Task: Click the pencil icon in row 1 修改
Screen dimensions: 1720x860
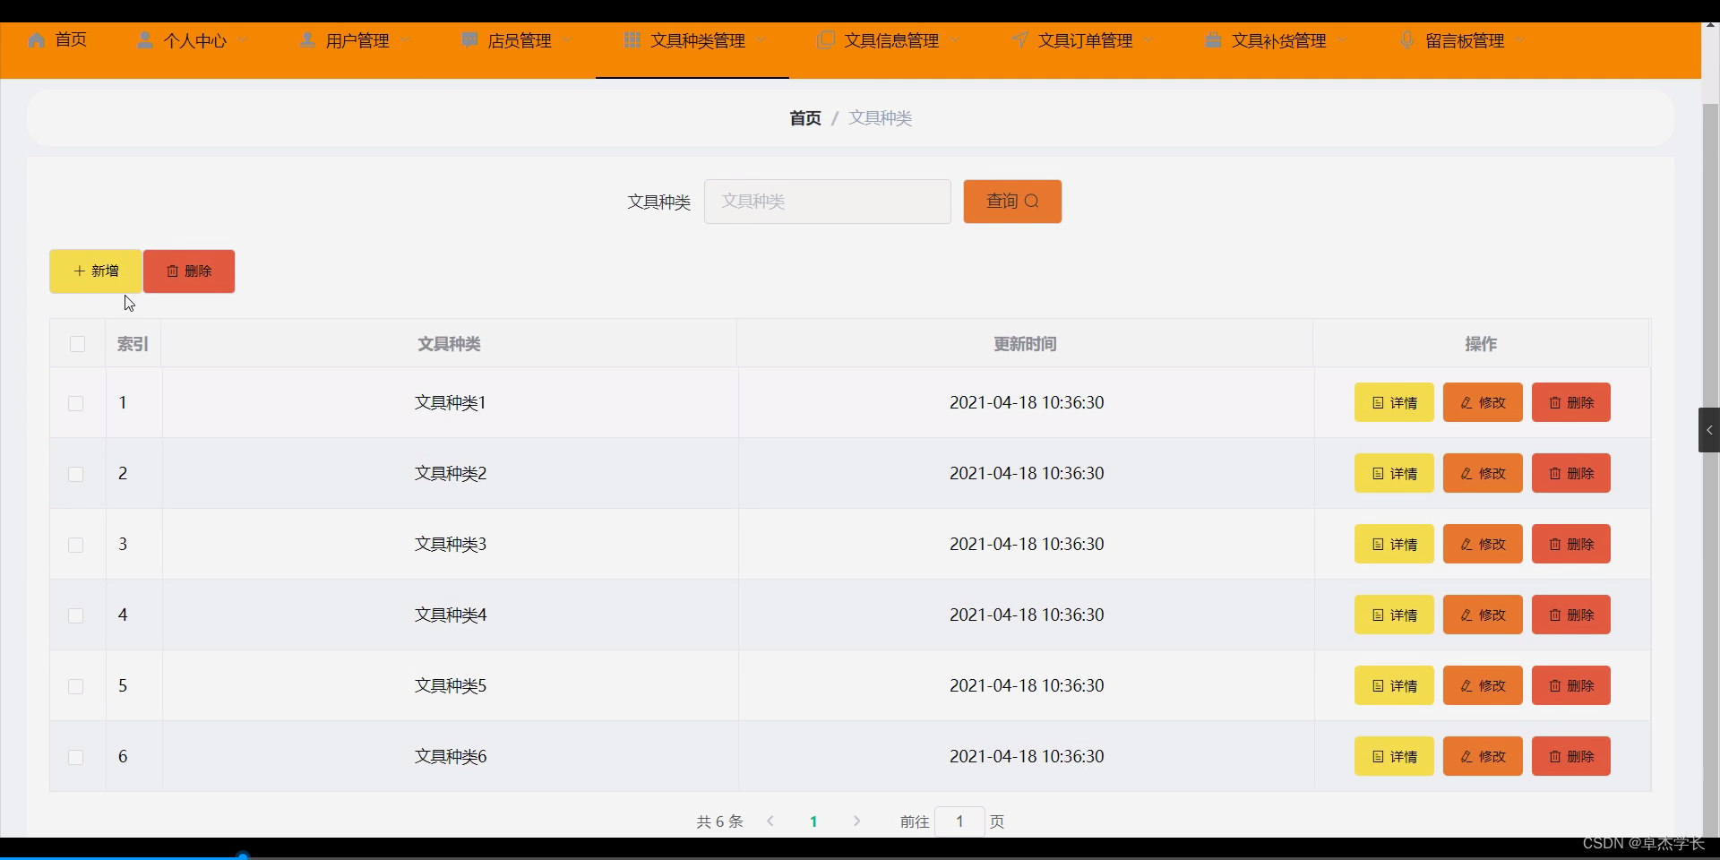Action: click(x=1466, y=403)
